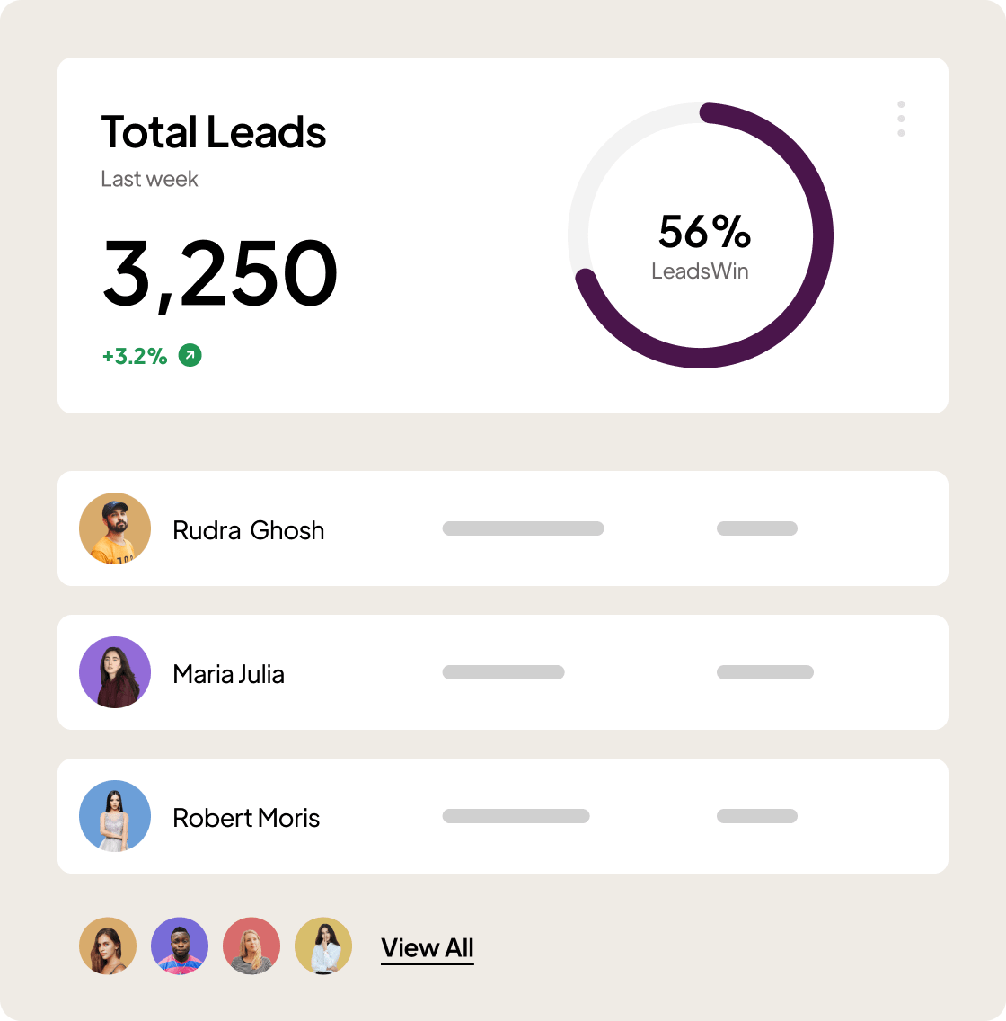Select the red-background blonde woman avatar
This screenshot has width=1006, height=1021.
point(251,946)
